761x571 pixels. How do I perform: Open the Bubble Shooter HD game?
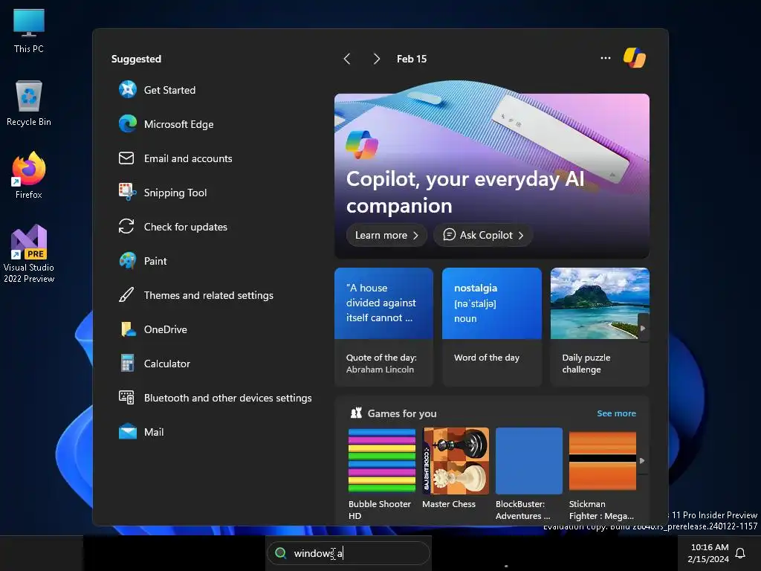[x=381, y=474]
